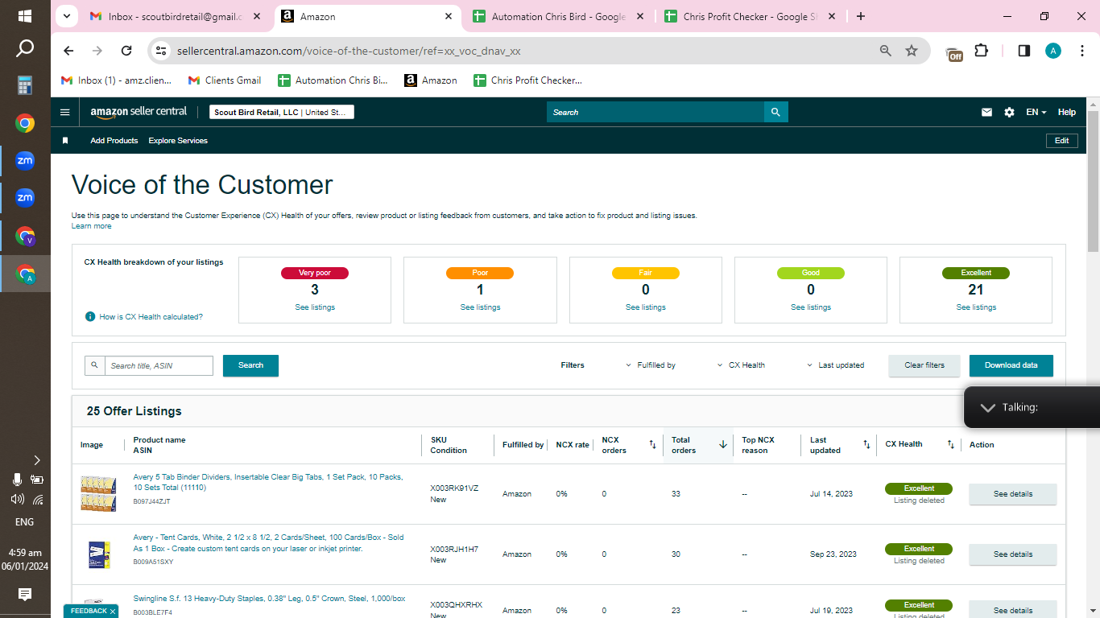Click the Avery Binder Dividers product thumbnail
Viewport: 1100px width, 618px height.
99,493
